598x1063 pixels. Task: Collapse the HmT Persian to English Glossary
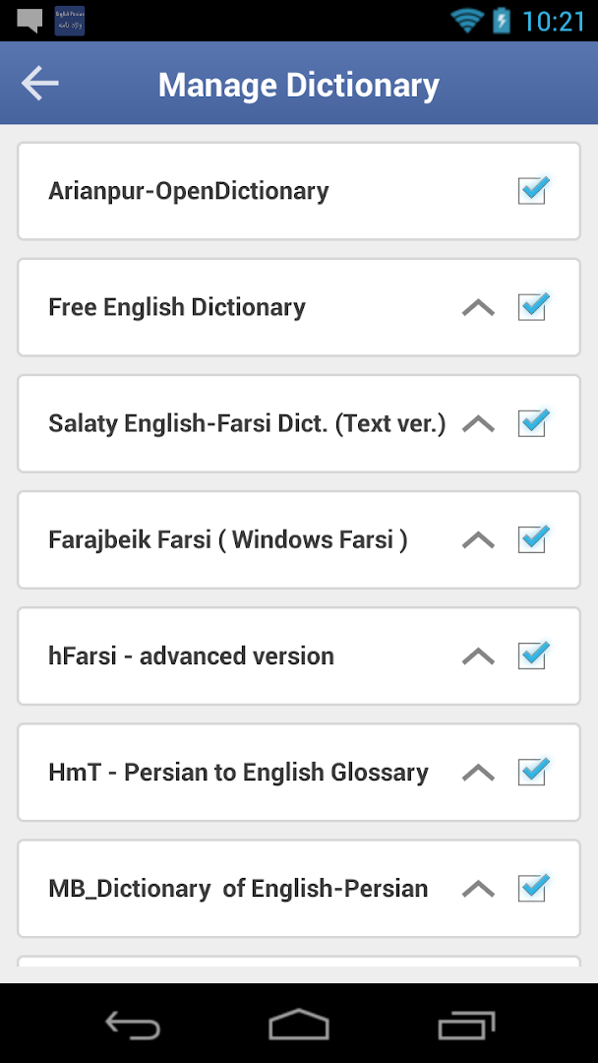pyautogui.click(x=478, y=772)
